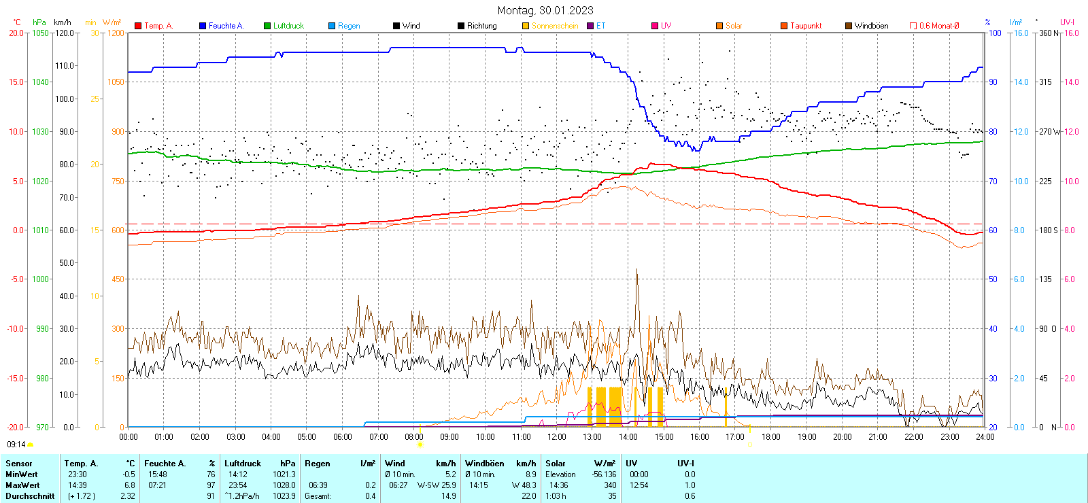Toggle the empty 0.6 Monat-Ø legend box
The height and width of the screenshot is (503, 1088).
(913, 26)
